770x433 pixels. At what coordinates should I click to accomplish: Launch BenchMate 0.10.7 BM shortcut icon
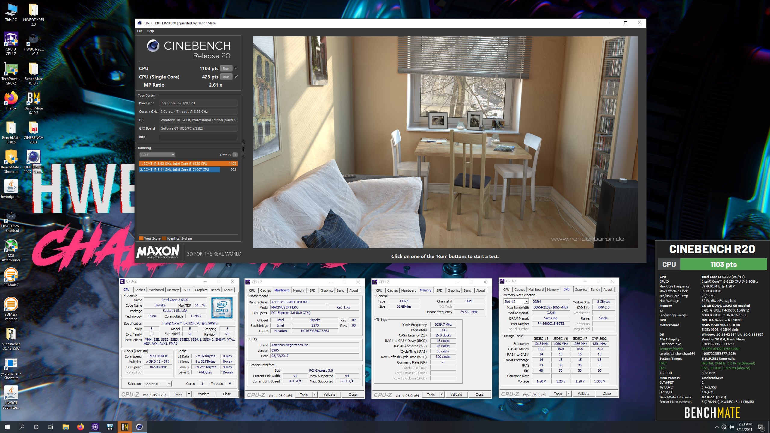pyautogui.click(x=33, y=103)
